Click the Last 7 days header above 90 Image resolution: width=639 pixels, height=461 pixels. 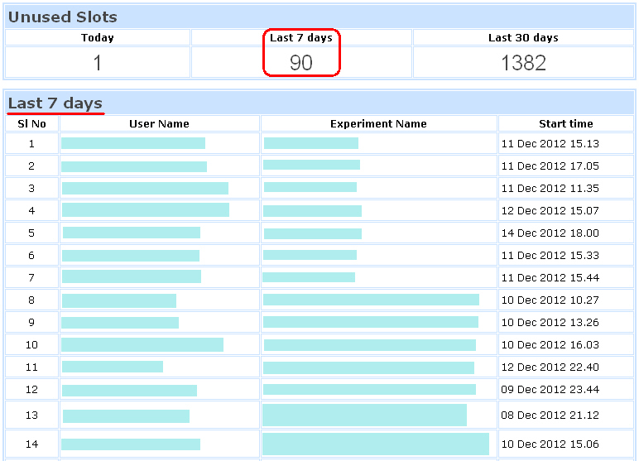pyautogui.click(x=301, y=37)
